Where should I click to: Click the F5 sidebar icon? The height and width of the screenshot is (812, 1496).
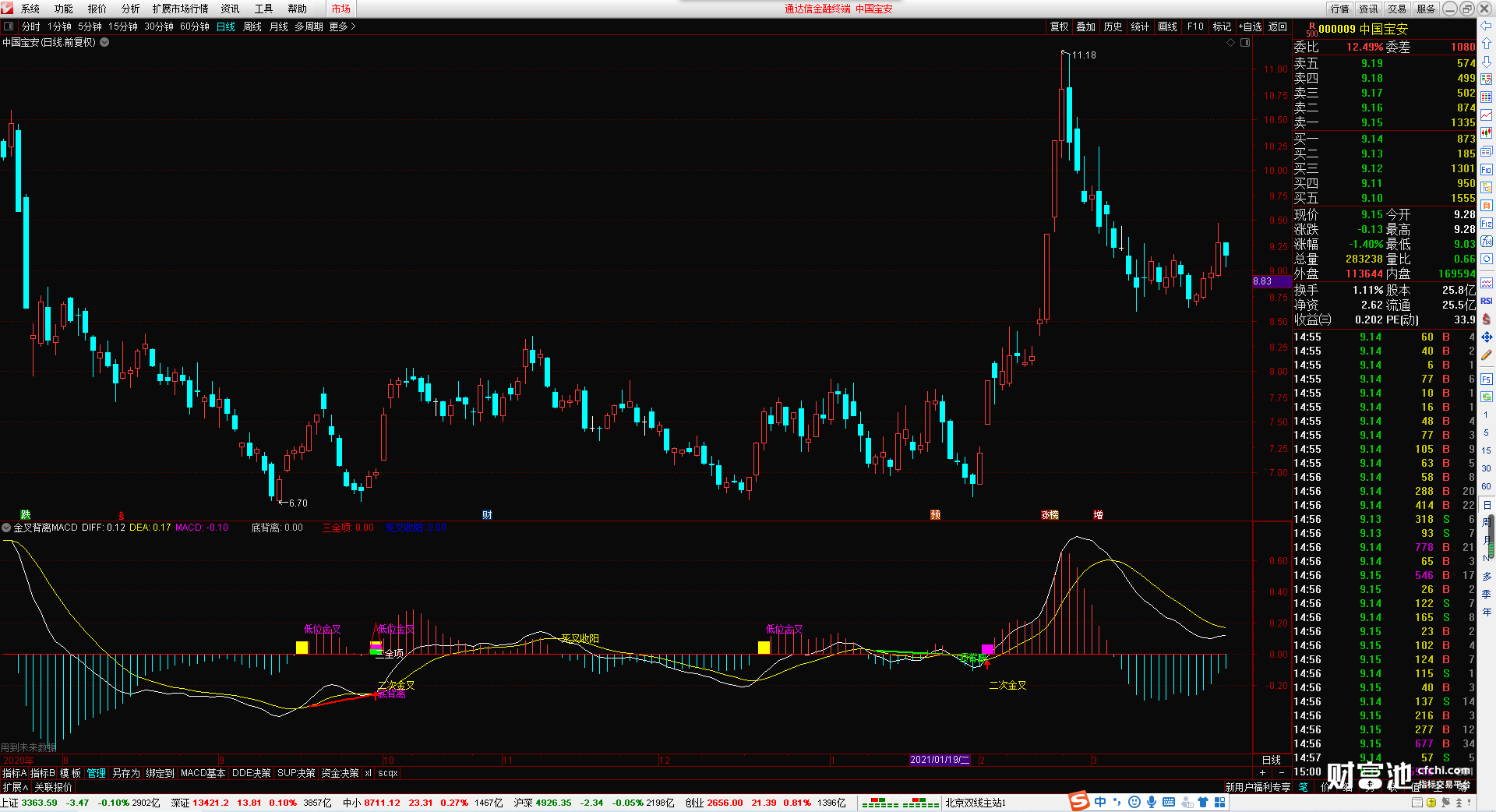click(1487, 380)
